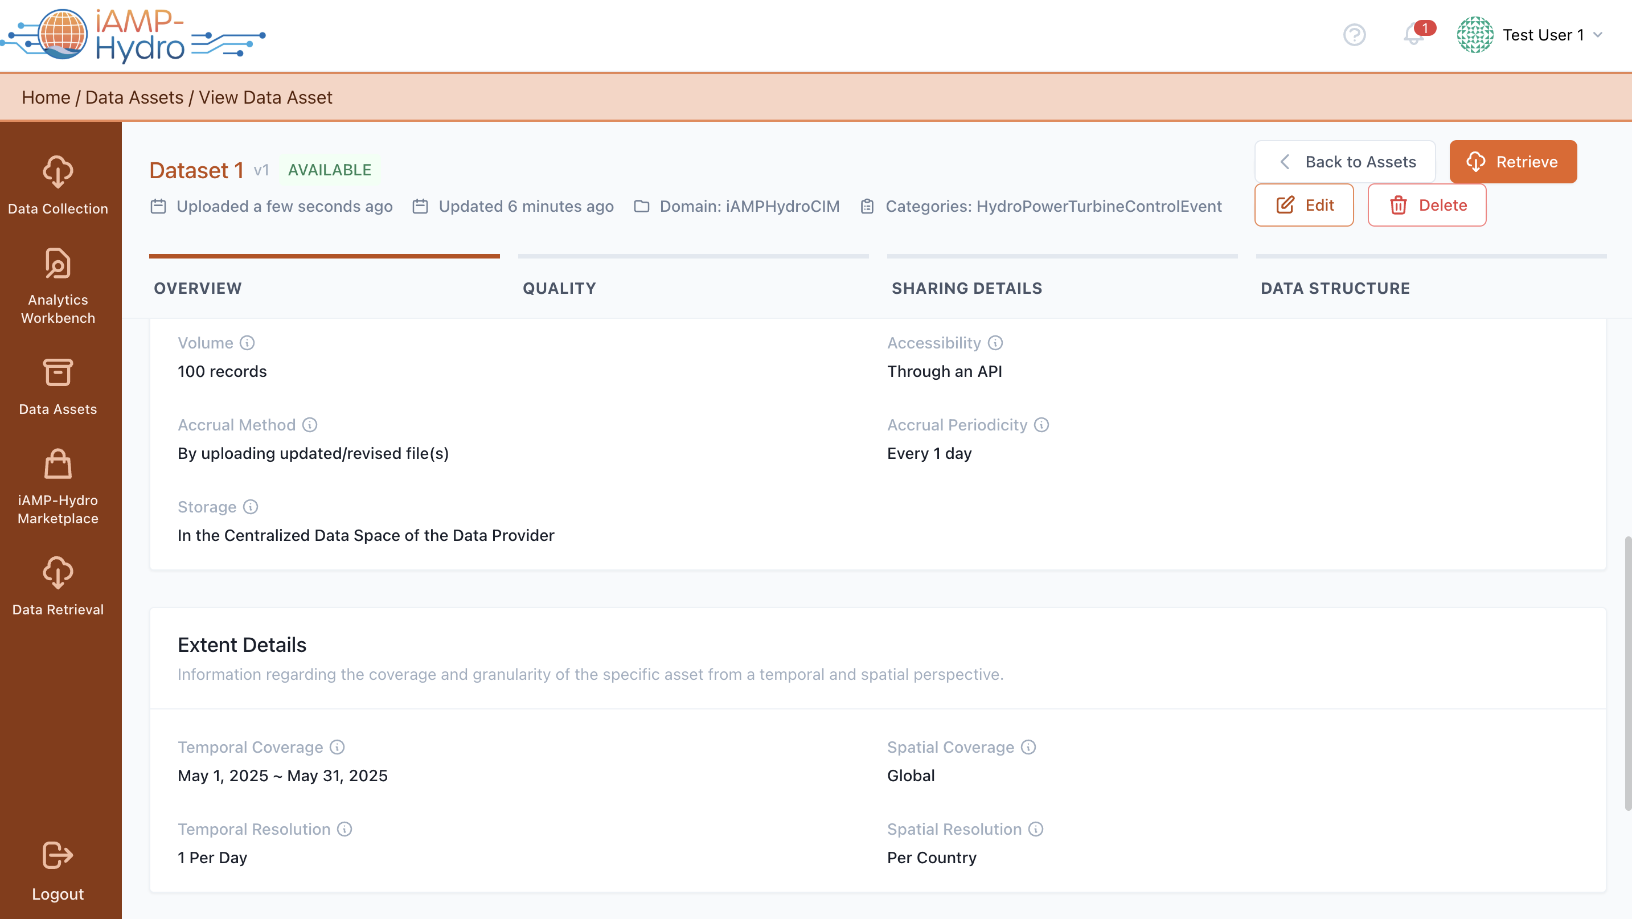1632x919 pixels.
Task: Open the Analytics Workbench sidebar icon
Action: (x=58, y=264)
